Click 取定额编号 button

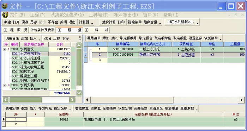click(128, 38)
